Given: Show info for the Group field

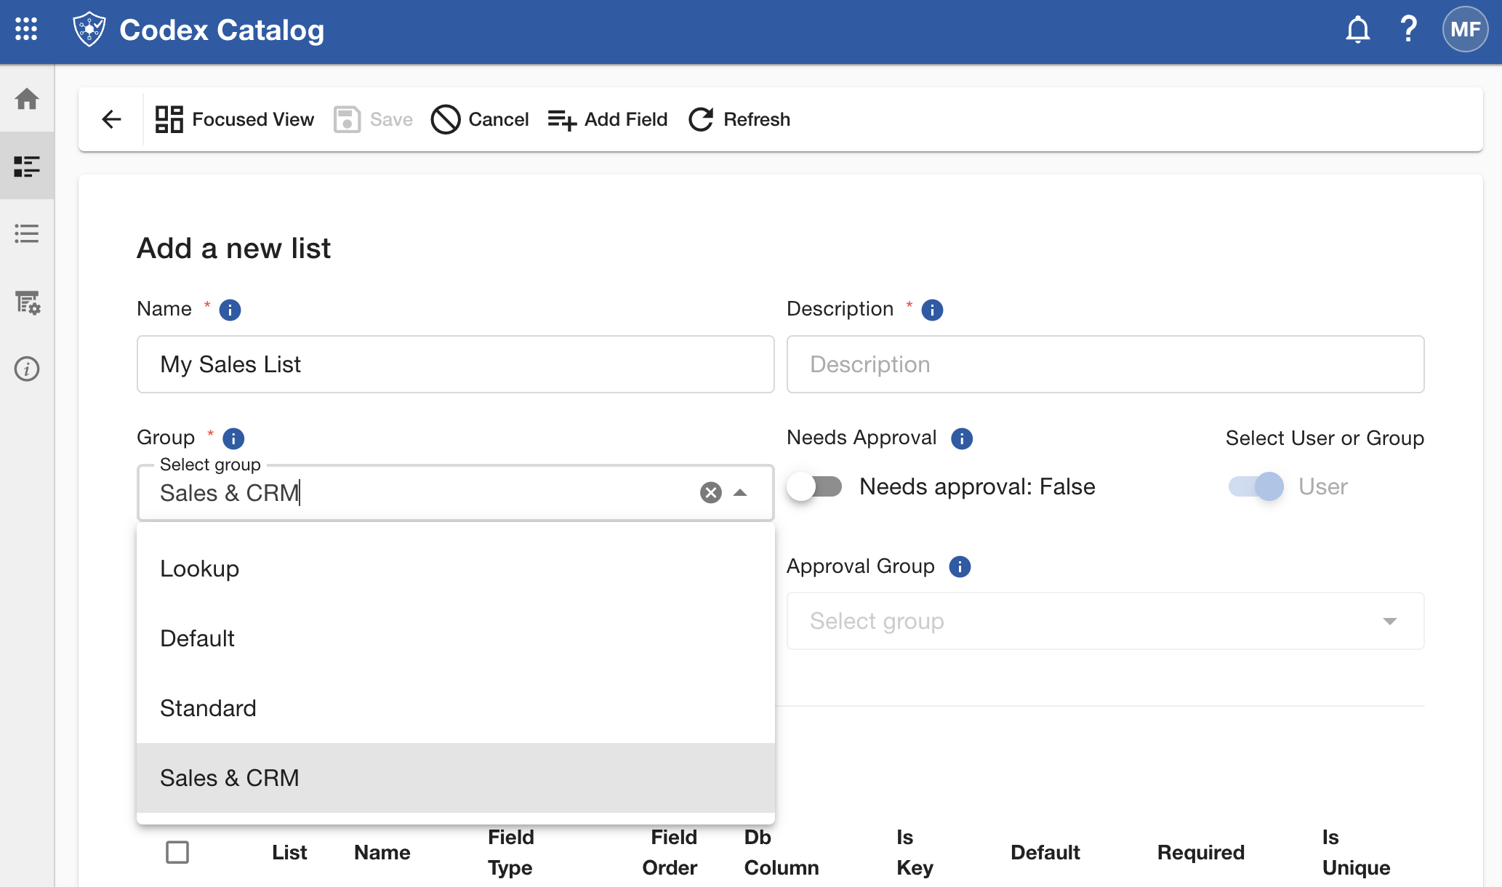Looking at the screenshot, I should [x=233, y=438].
